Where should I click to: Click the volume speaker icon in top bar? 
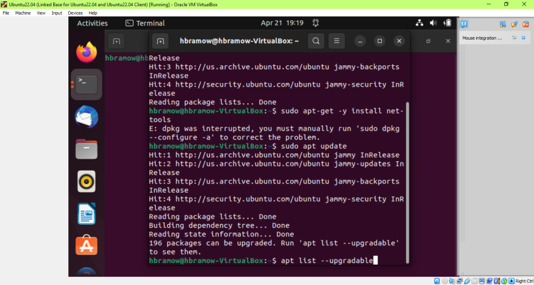tap(433, 23)
